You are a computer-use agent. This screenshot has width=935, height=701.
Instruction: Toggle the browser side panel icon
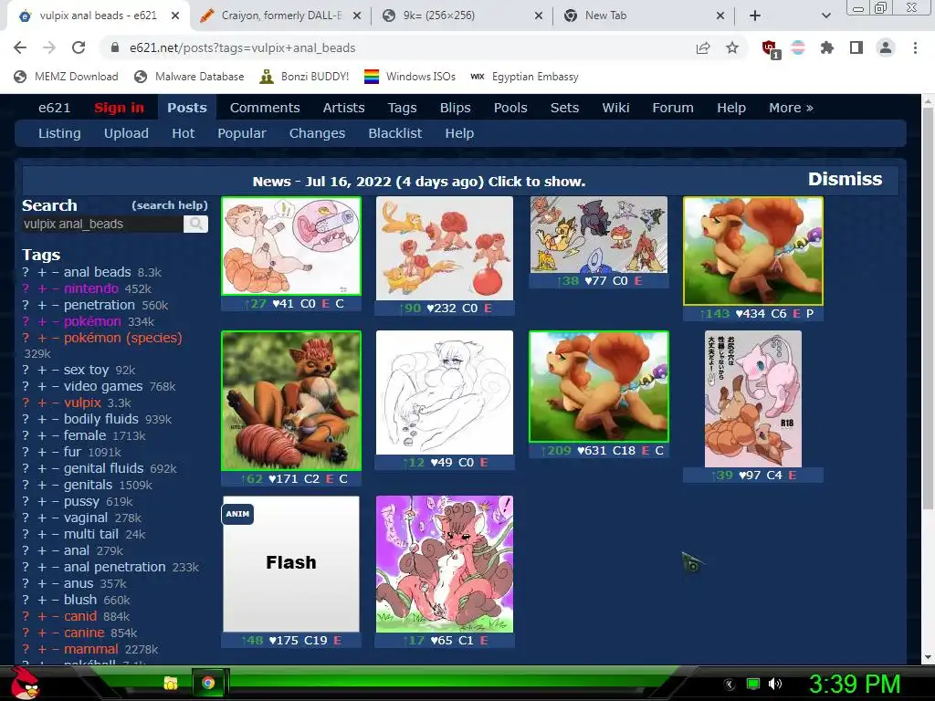856,47
